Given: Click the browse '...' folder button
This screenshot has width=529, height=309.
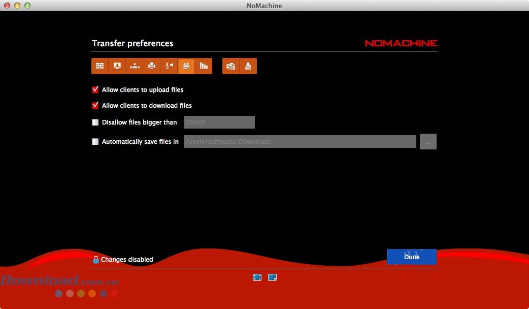Looking at the screenshot, I should [428, 142].
